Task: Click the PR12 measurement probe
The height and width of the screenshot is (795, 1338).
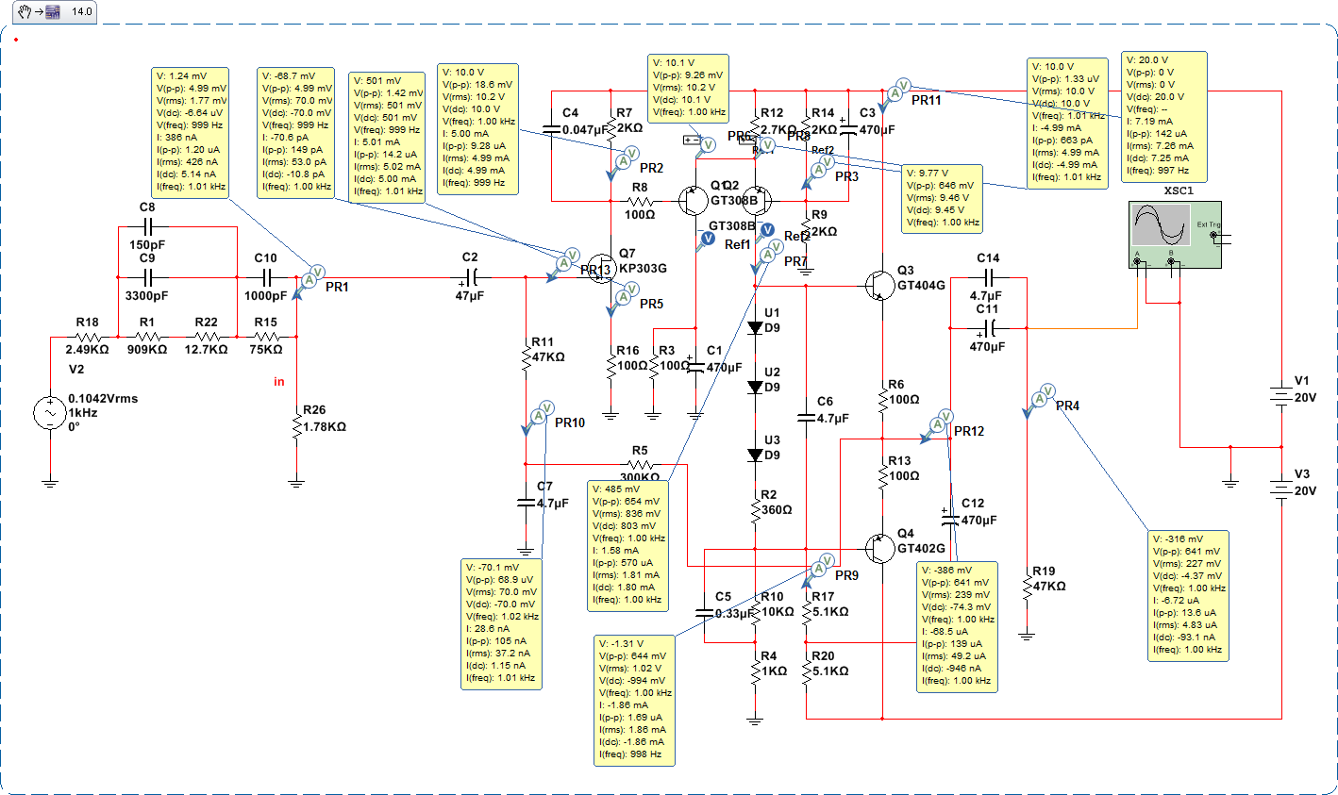Action: 935,427
